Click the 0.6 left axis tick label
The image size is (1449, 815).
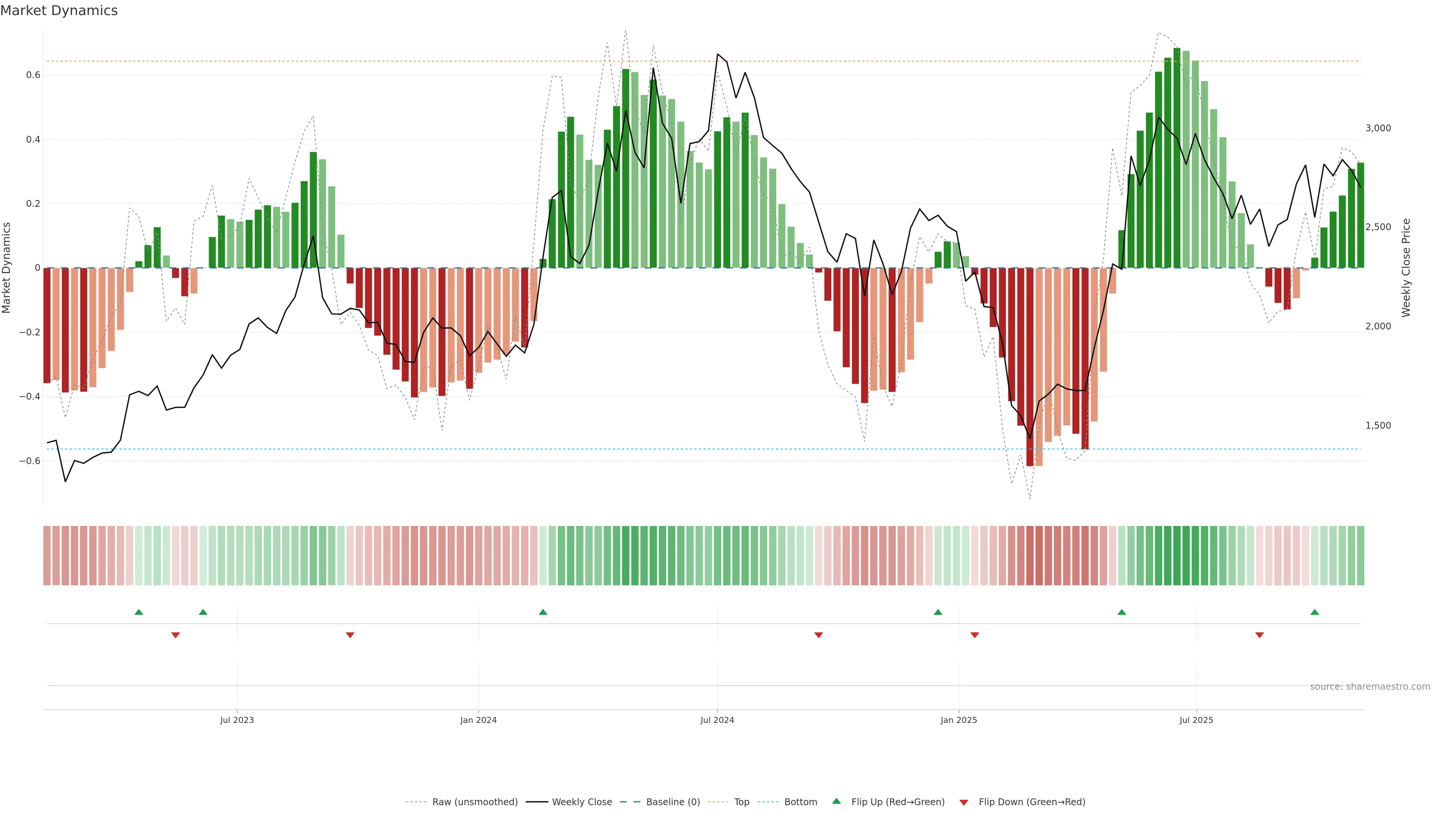pyautogui.click(x=33, y=75)
